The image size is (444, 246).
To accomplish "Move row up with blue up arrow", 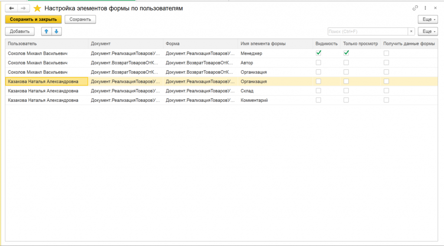I will point(46,31).
